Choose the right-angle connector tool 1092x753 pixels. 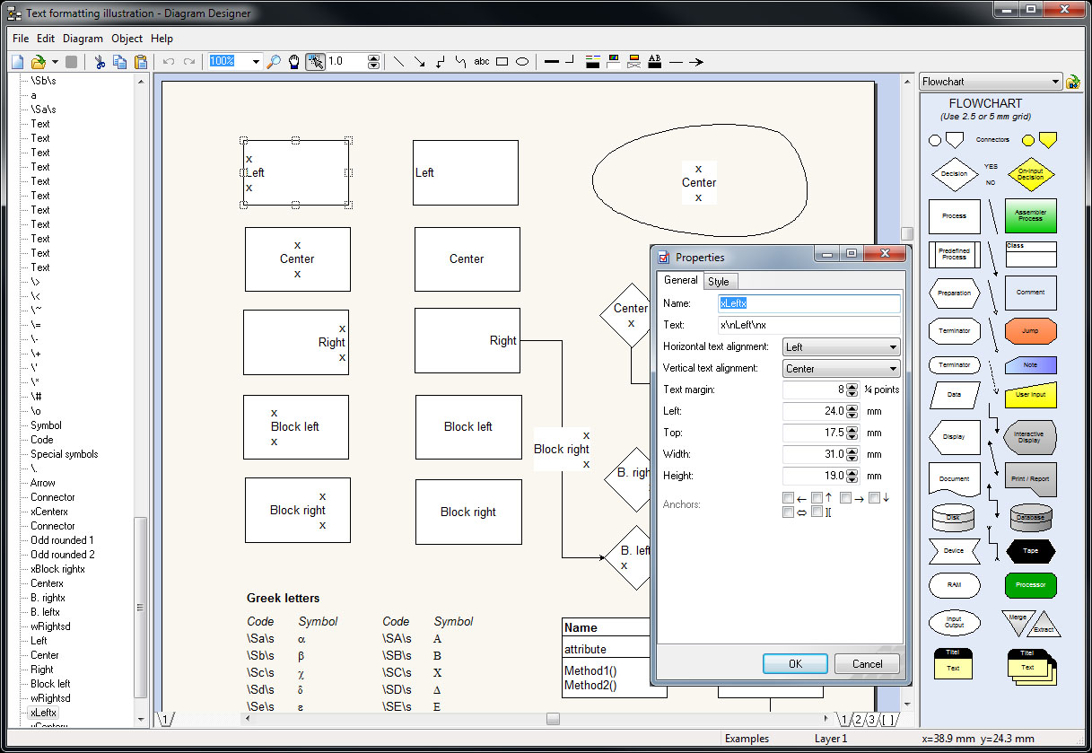point(440,62)
